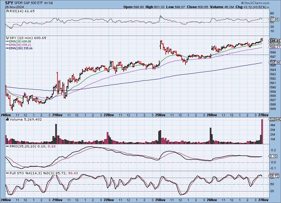The width and height of the screenshot is (281, 203).
Task: Click the EMA(200) 595.66 legend text
Action: pos(21,48)
